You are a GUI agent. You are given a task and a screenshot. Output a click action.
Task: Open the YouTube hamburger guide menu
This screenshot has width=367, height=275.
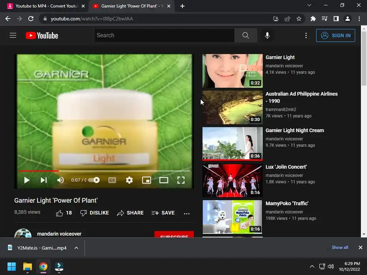point(13,35)
